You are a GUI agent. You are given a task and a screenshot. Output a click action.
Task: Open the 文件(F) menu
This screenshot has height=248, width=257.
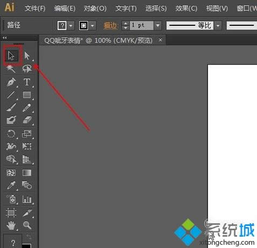point(35,8)
